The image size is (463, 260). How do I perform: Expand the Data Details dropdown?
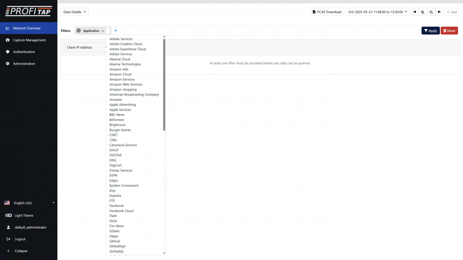(x=75, y=12)
